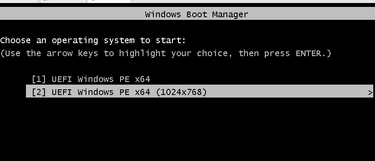Click the [1] index marker of the first entry
375x161 pixels.
pos(38,79)
